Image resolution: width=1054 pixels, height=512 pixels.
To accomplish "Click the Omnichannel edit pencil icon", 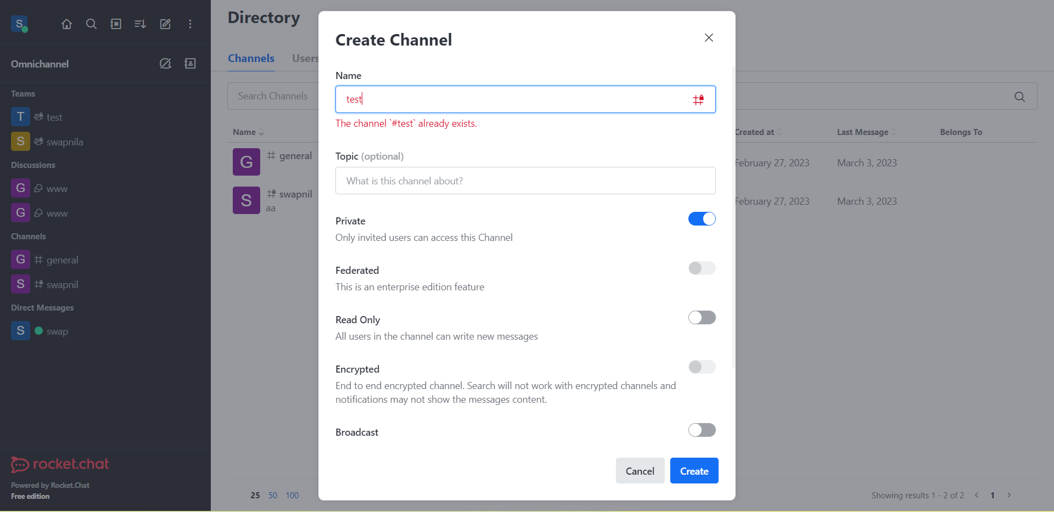I will [x=165, y=64].
